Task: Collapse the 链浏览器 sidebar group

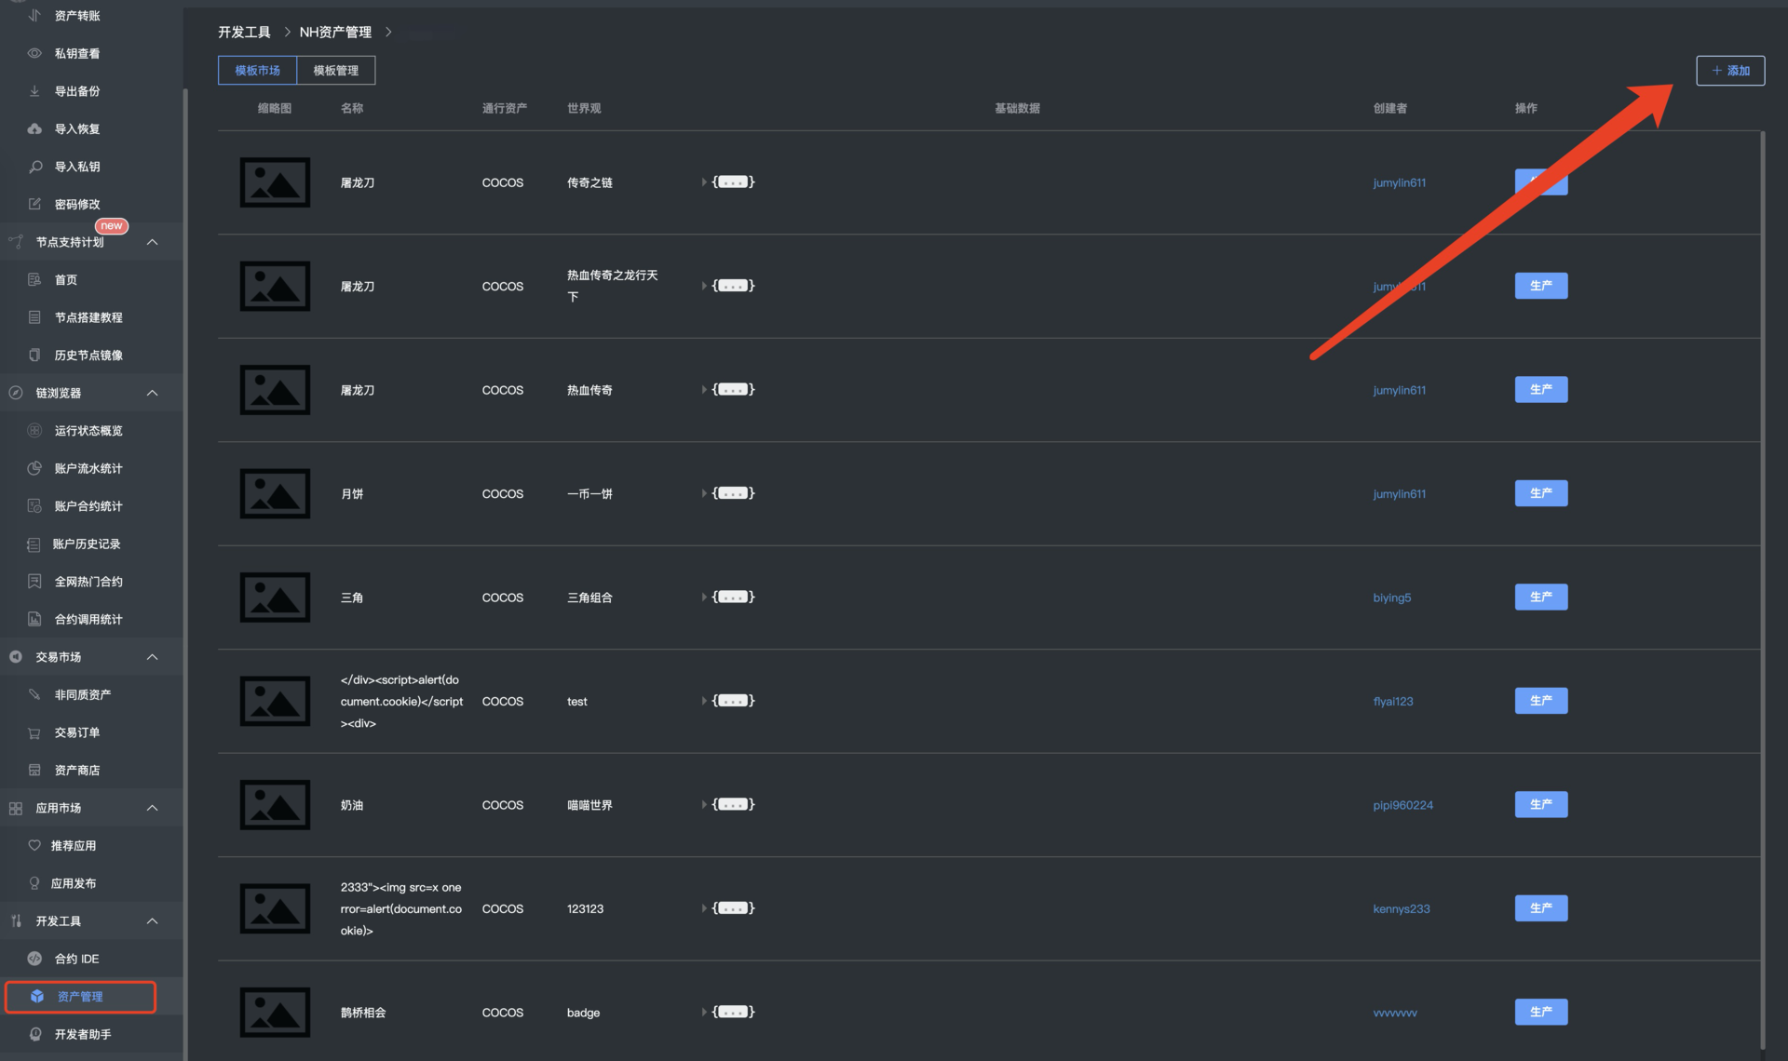Action: 153,393
